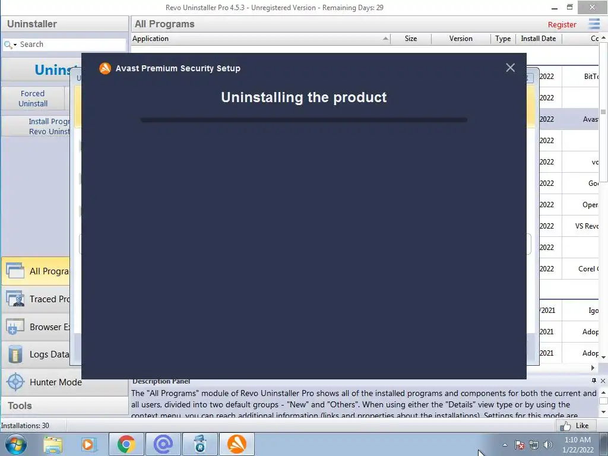This screenshot has height=456, width=608.
Task: Focus the Search input field
Action: pyautogui.click(x=72, y=45)
